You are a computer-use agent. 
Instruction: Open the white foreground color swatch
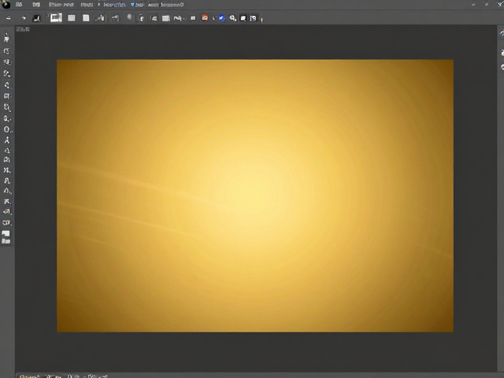coord(6,234)
